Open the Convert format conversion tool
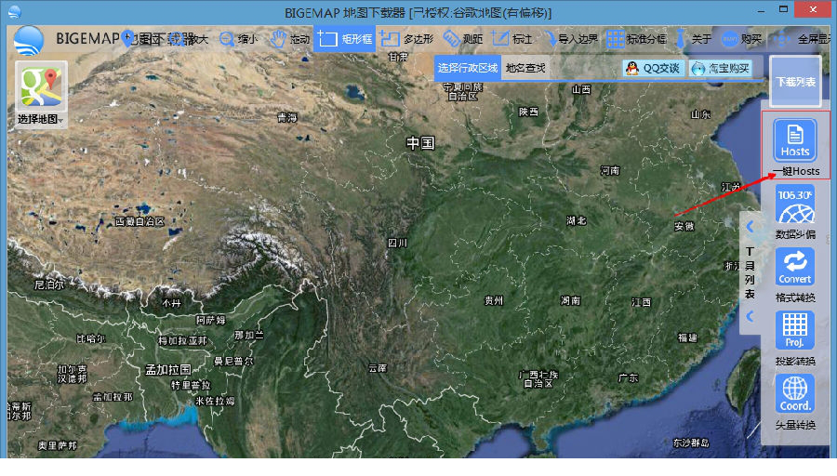Viewport: 837px width, 476px height. (795, 266)
